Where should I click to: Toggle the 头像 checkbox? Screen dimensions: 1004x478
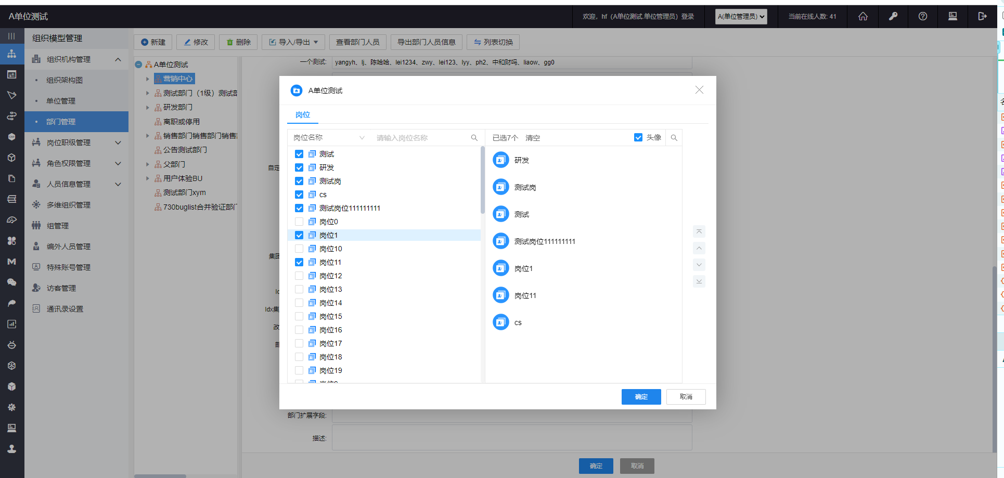tap(638, 137)
